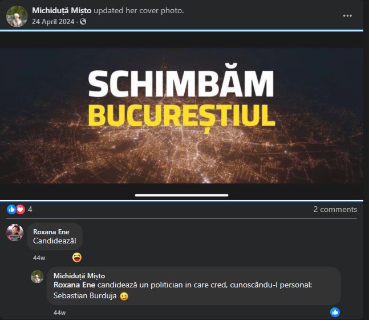The image size is (369, 320).
Task: Open Roxana Ene's comment avatar
Action: (15, 233)
